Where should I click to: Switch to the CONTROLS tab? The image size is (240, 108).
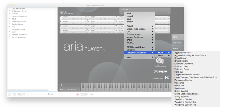click(177, 43)
